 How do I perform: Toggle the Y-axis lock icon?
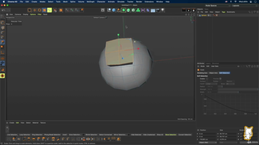point(72,10)
